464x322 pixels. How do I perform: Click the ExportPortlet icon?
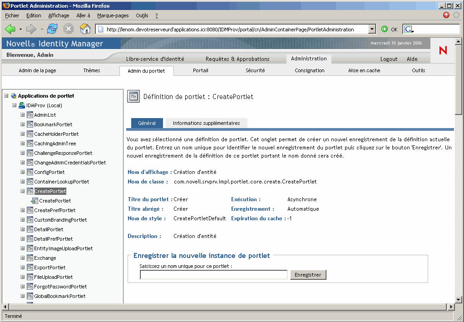(x=30, y=268)
